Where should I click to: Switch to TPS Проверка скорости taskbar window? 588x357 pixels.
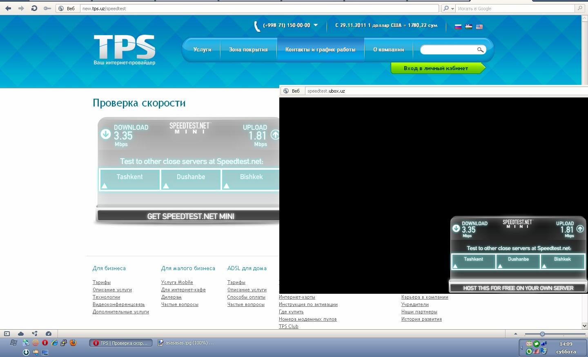coord(121,343)
